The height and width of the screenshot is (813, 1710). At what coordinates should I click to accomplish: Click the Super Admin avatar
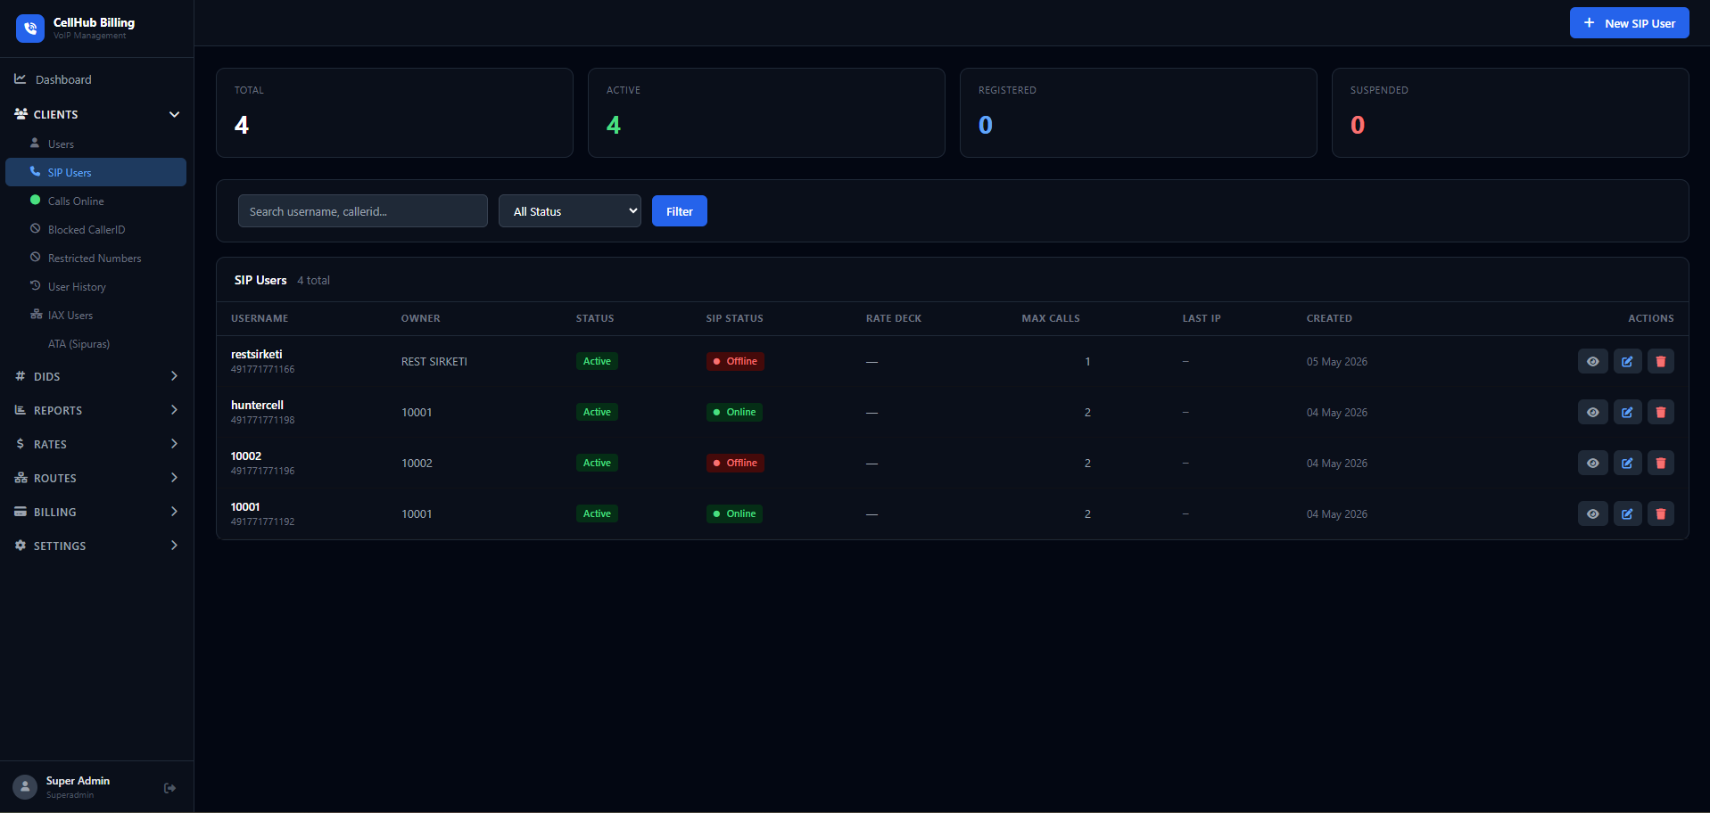[25, 786]
